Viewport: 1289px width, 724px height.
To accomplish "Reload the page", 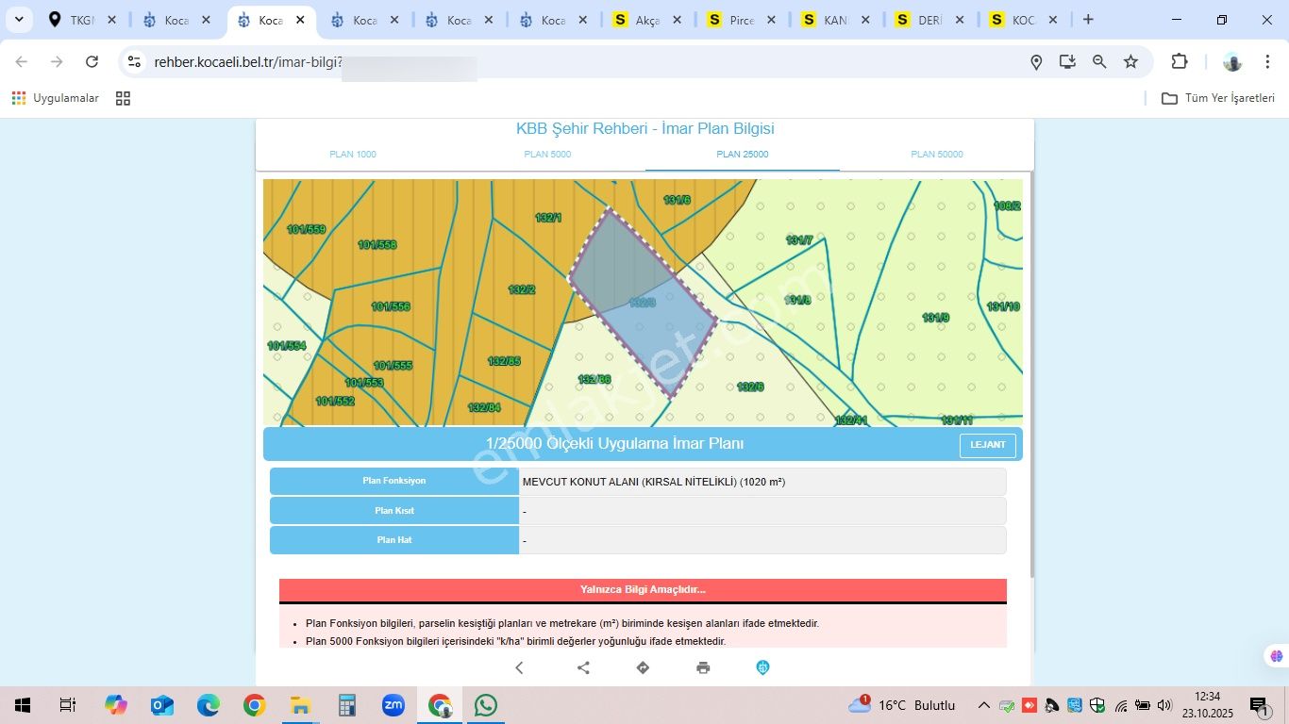I will pyautogui.click(x=92, y=62).
